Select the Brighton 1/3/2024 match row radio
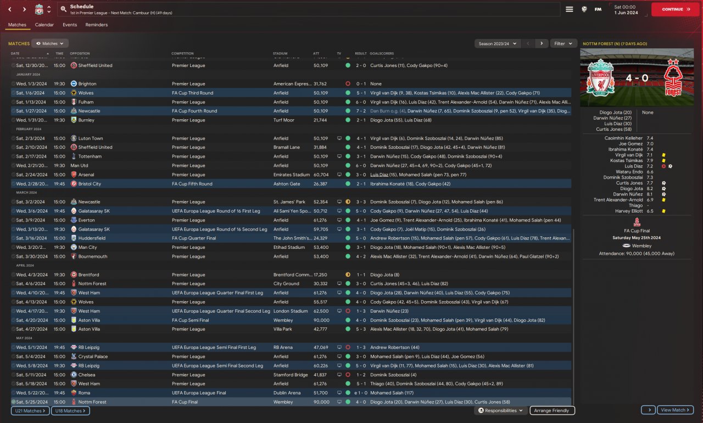This screenshot has height=423, width=703. [13, 84]
